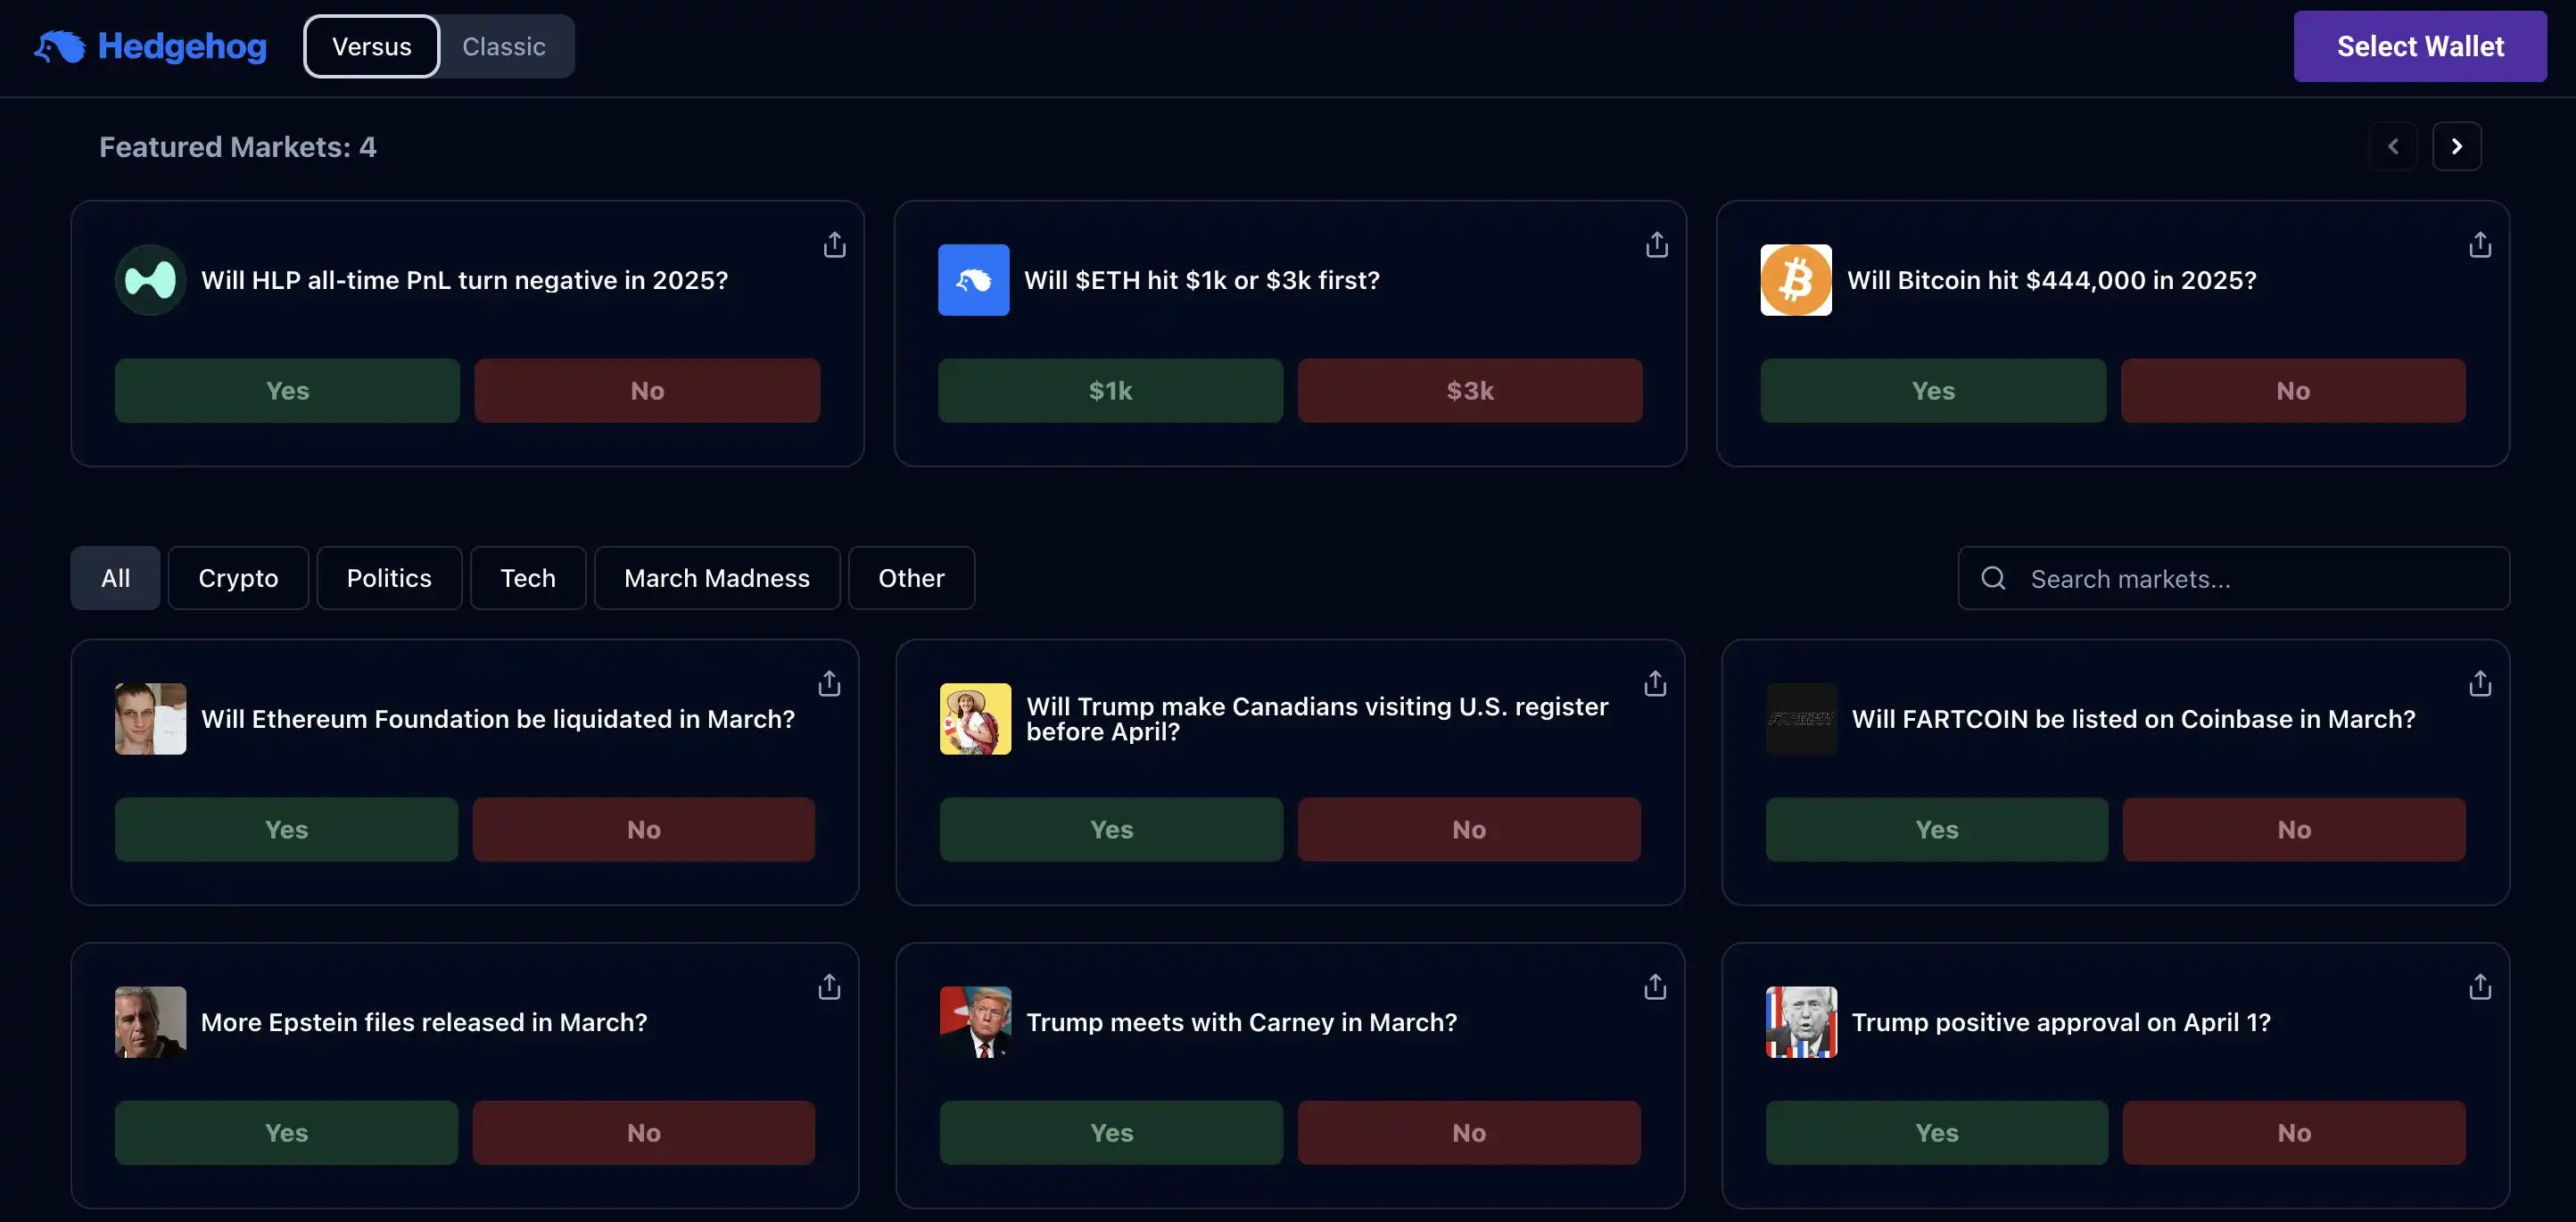
Task: Filter markets by Crypto
Action: 238,578
